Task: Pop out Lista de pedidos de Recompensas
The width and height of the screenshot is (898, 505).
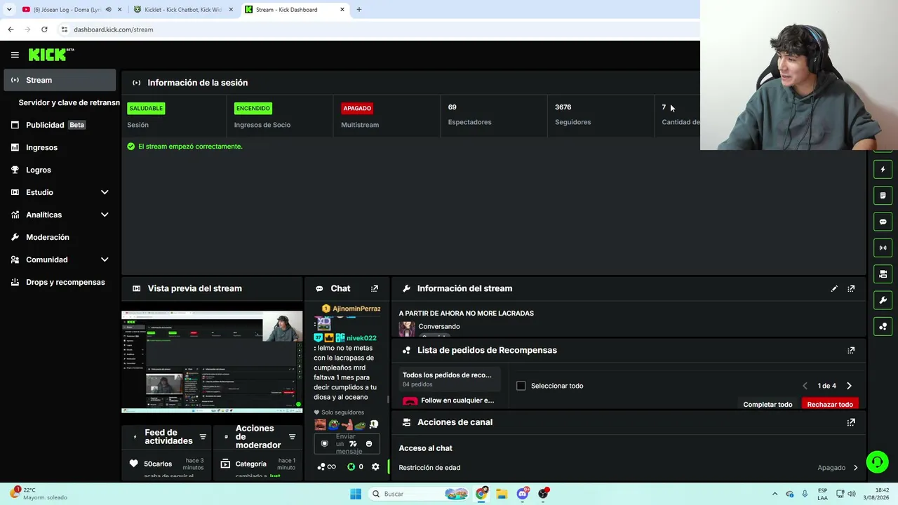Action: (x=851, y=350)
